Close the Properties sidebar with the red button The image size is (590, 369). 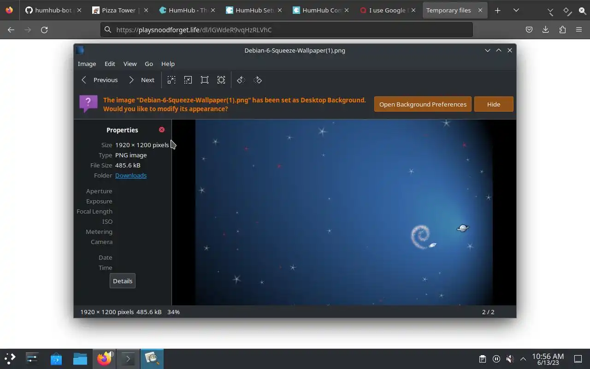[x=162, y=130]
